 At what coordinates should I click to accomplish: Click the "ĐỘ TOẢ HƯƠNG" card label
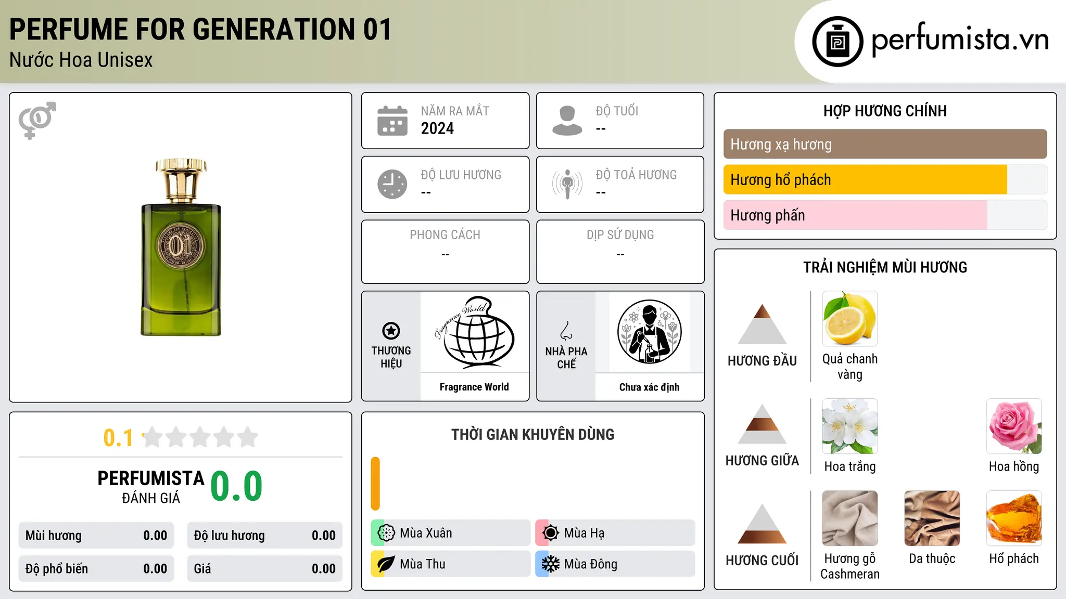coord(636,175)
